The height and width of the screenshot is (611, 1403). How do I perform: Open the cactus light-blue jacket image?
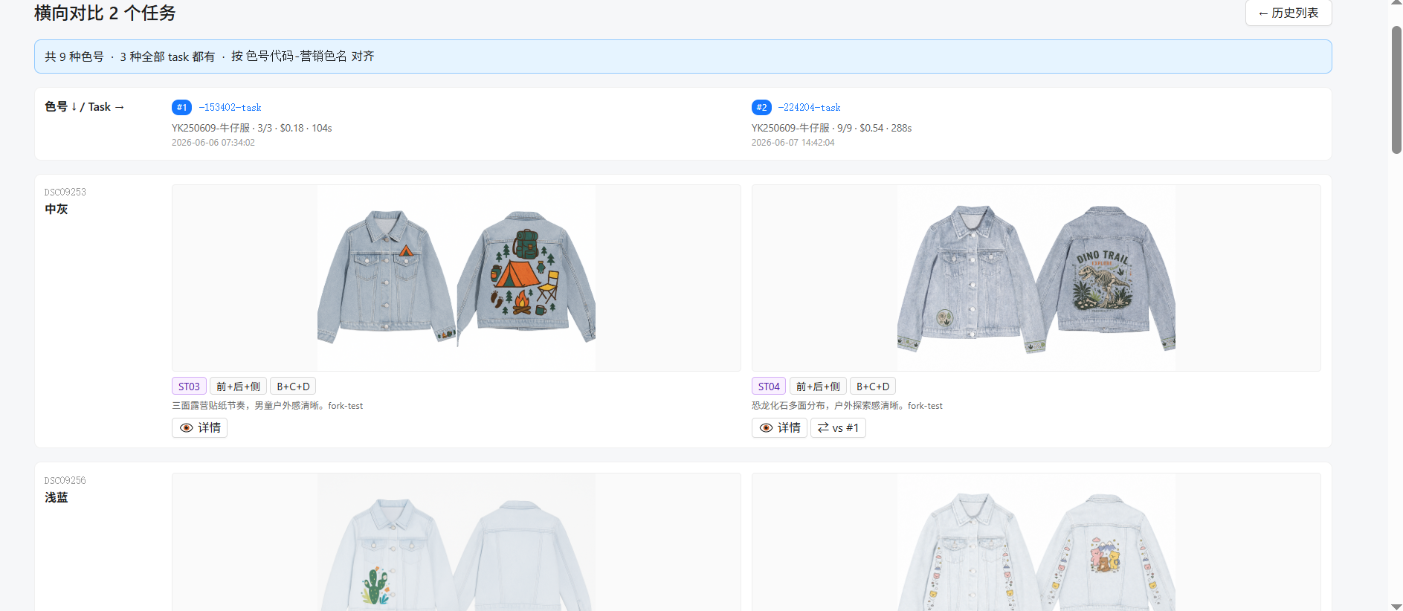click(457, 542)
